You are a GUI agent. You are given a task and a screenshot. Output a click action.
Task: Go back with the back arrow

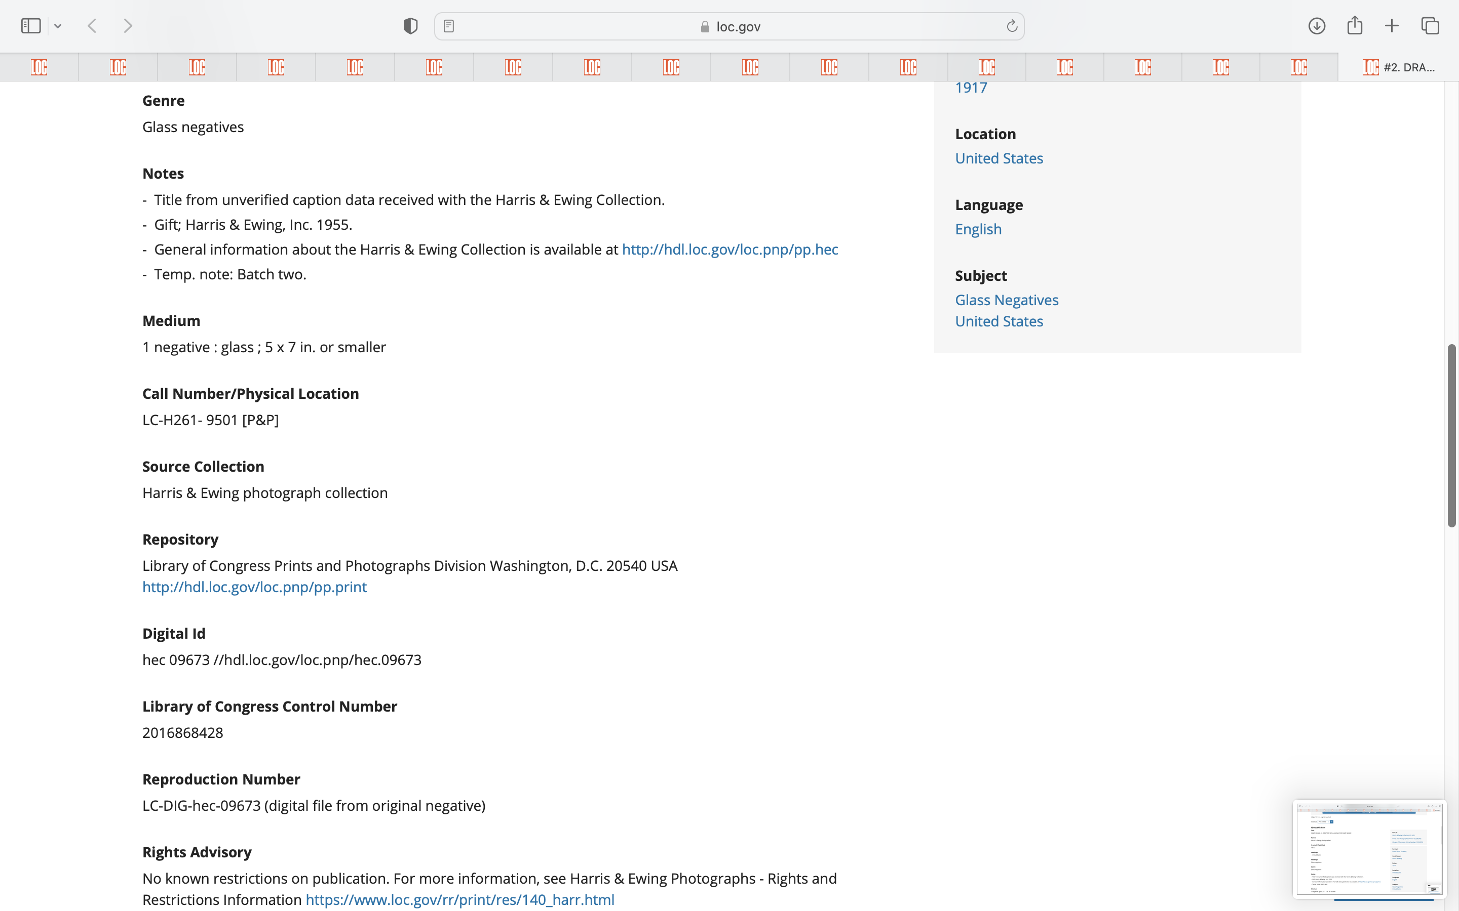[92, 26]
